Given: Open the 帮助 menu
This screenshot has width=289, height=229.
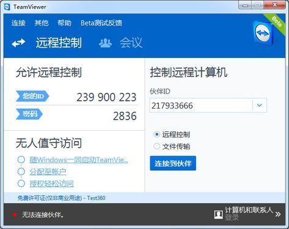Looking at the screenshot, I should 64,23.
